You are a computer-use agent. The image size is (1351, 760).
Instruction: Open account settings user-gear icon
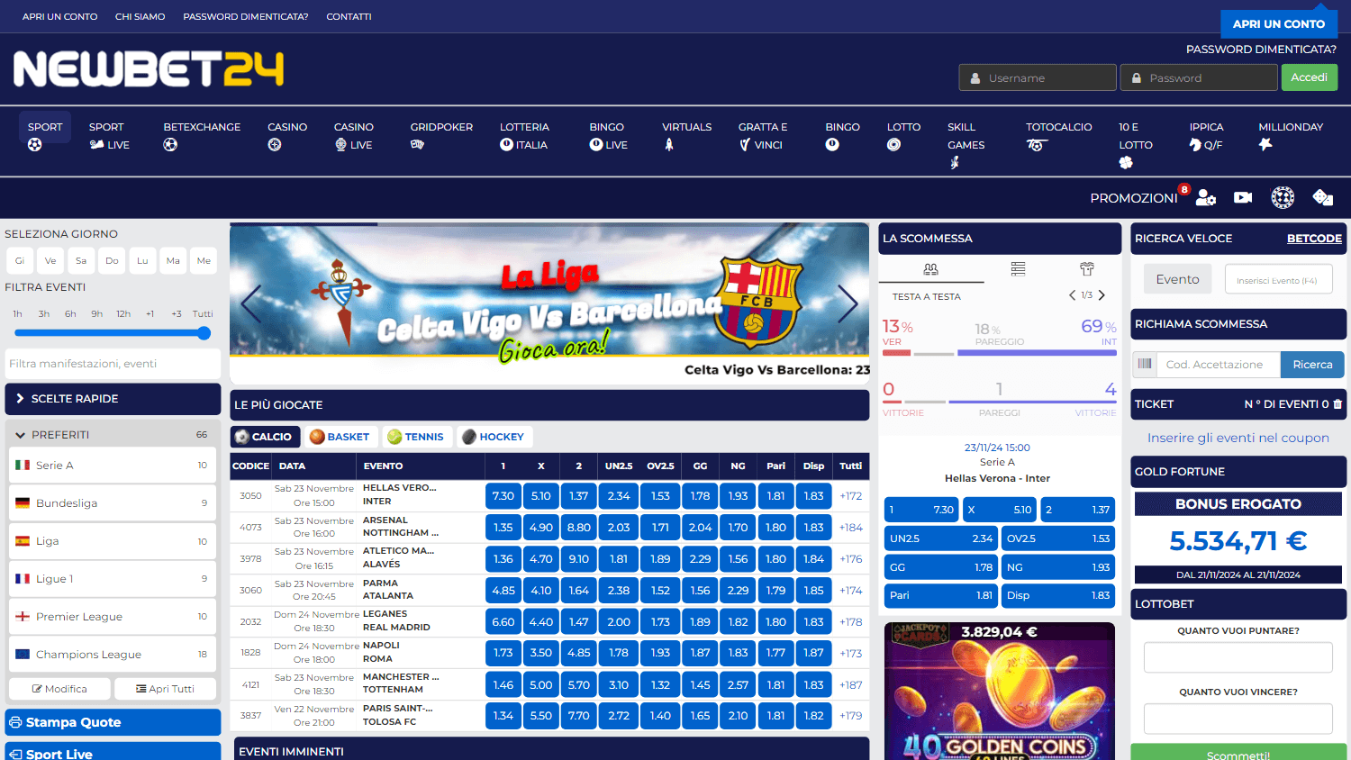tap(1206, 198)
